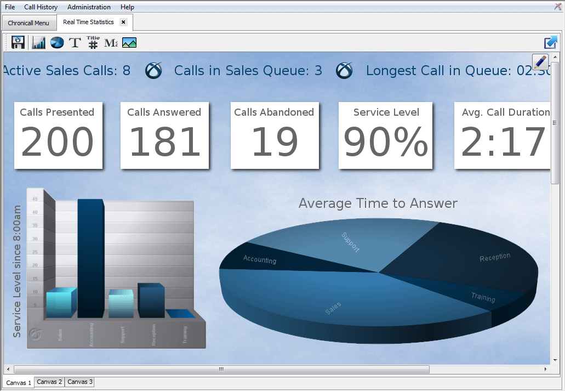The image size is (565, 391).
Task: Open the Help menu
Action: 127,7
